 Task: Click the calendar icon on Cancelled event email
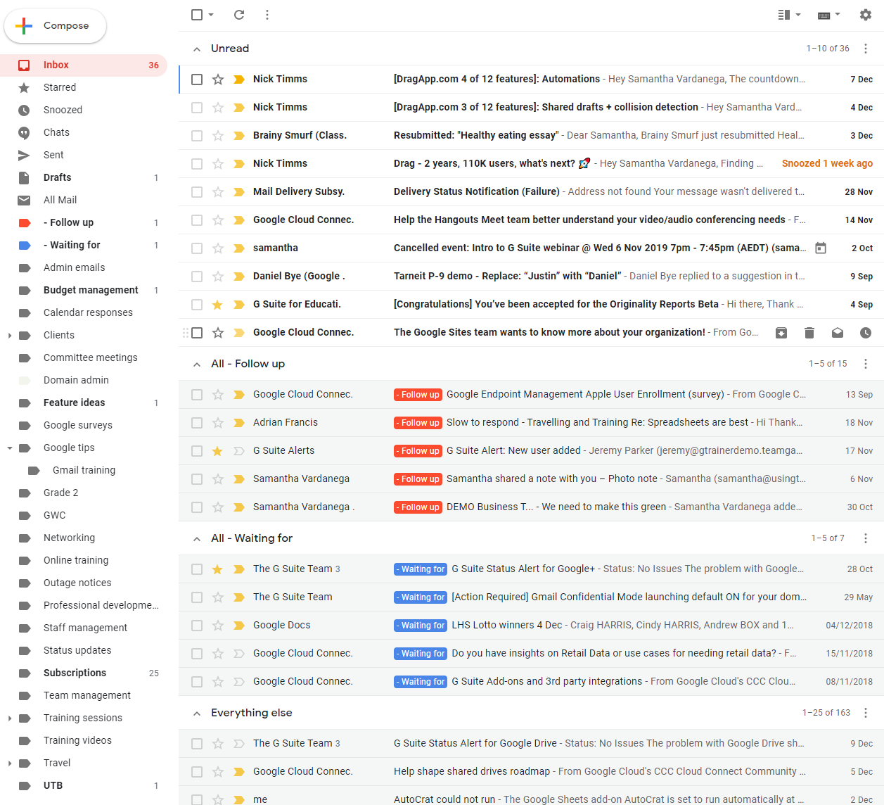click(x=821, y=248)
